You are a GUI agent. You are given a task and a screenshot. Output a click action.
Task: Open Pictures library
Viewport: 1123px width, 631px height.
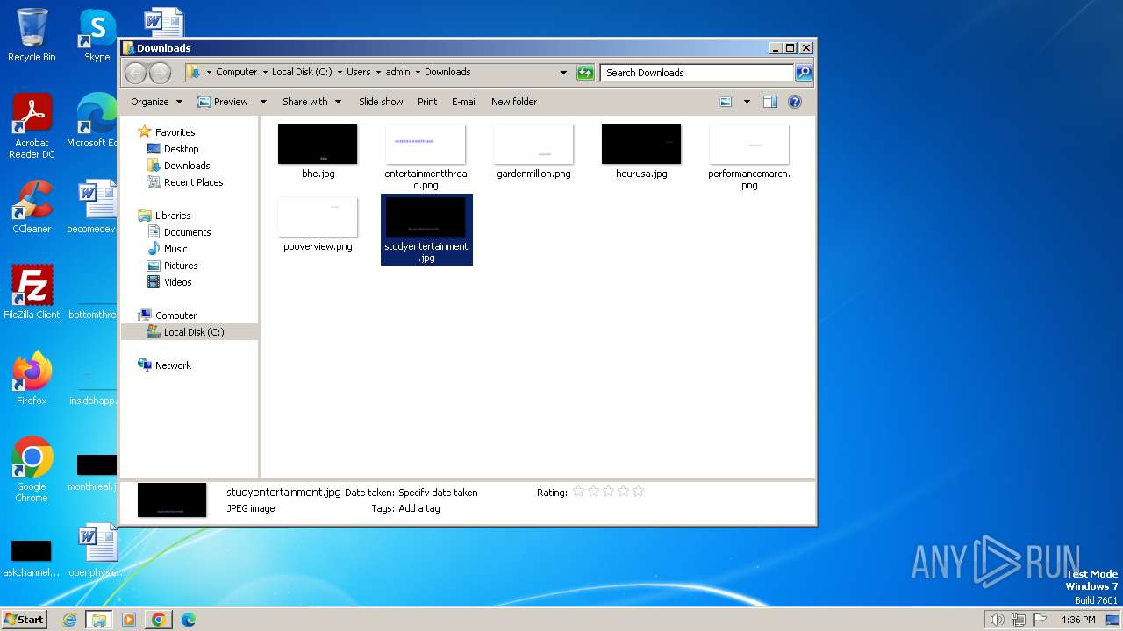181,266
